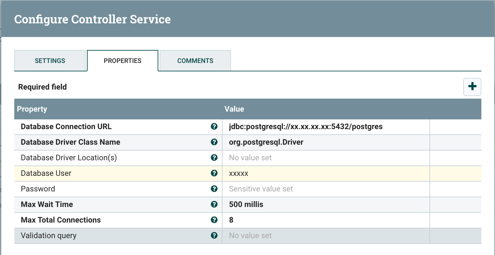Open help for Database Connection URL property

[x=214, y=127]
